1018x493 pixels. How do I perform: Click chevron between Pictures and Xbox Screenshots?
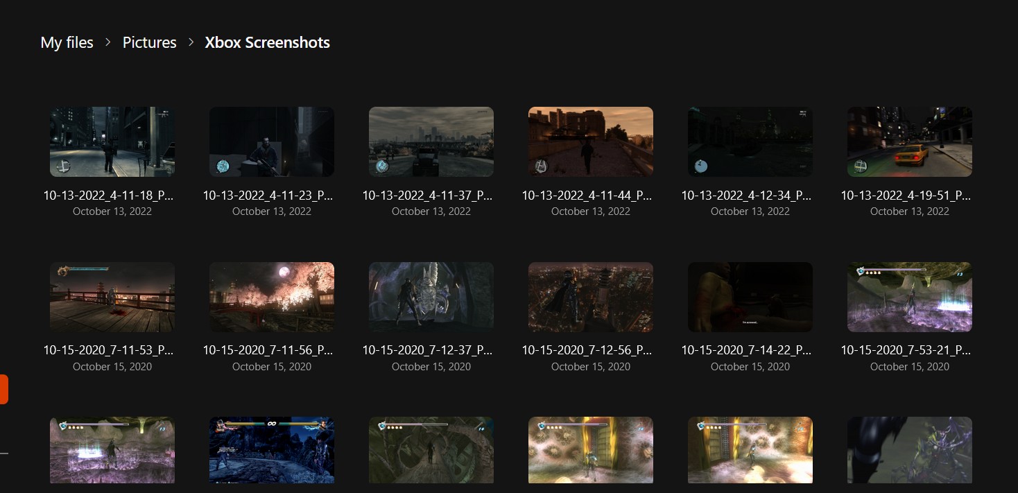click(191, 42)
